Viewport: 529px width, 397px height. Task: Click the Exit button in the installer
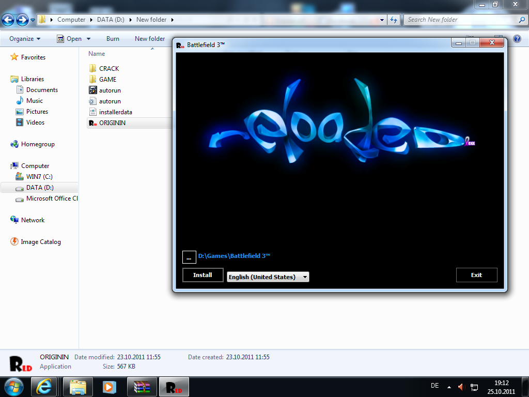[x=476, y=275]
